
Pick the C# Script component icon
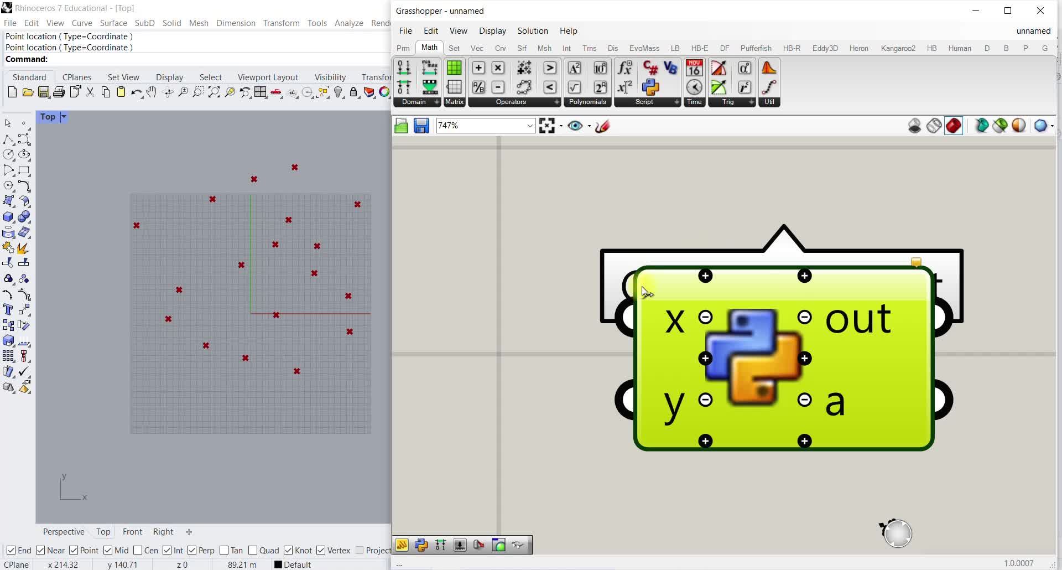[x=650, y=68]
